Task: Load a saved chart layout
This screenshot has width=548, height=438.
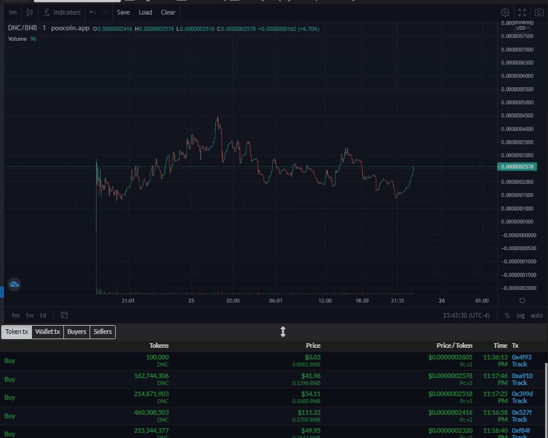Action: 145,12
